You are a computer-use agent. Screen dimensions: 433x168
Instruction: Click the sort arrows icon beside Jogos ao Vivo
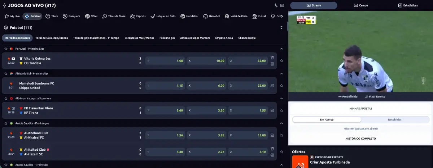click(x=276, y=5)
